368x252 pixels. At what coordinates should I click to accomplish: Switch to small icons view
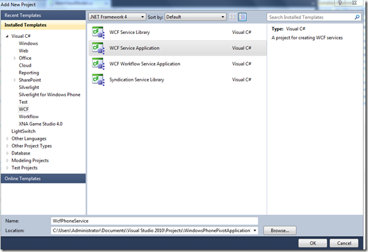click(233, 17)
